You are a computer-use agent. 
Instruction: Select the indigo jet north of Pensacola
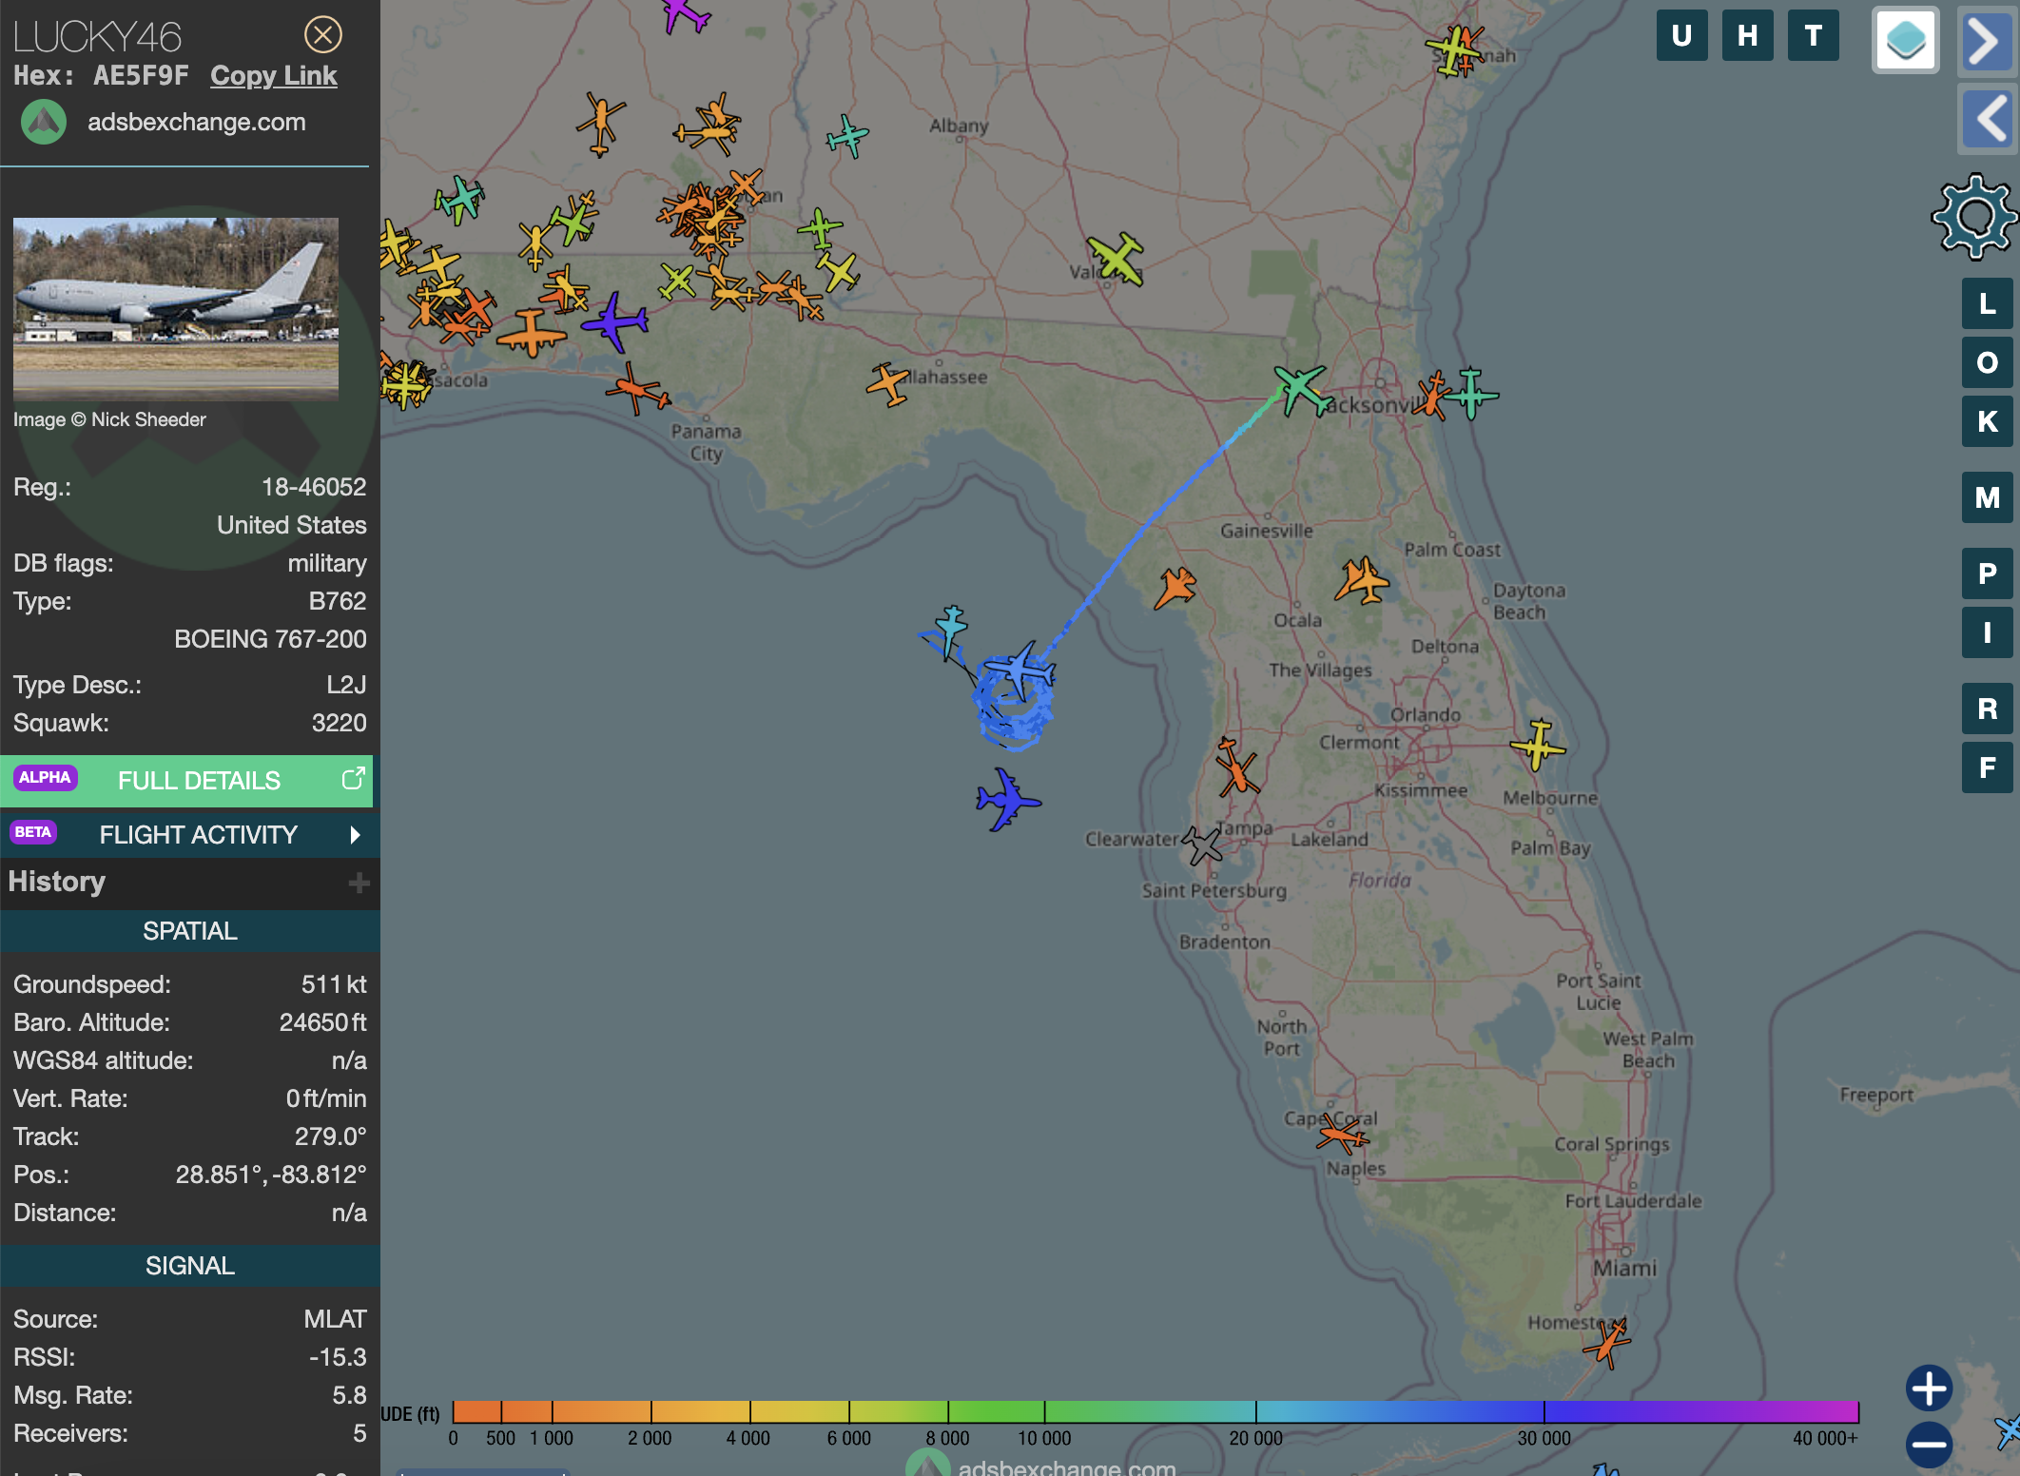pos(615,322)
